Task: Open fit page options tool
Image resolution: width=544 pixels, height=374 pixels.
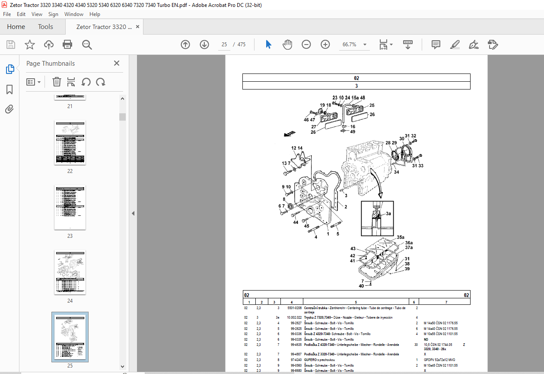Action: click(x=383, y=45)
